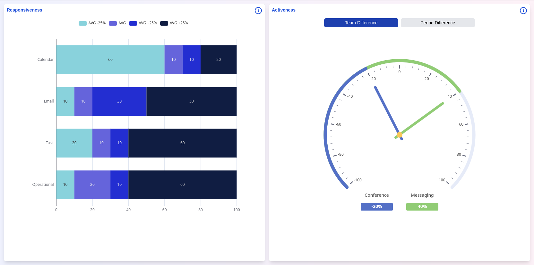
Task: Toggle the AVG +25%+ legend series
Action: coord(175,23)
